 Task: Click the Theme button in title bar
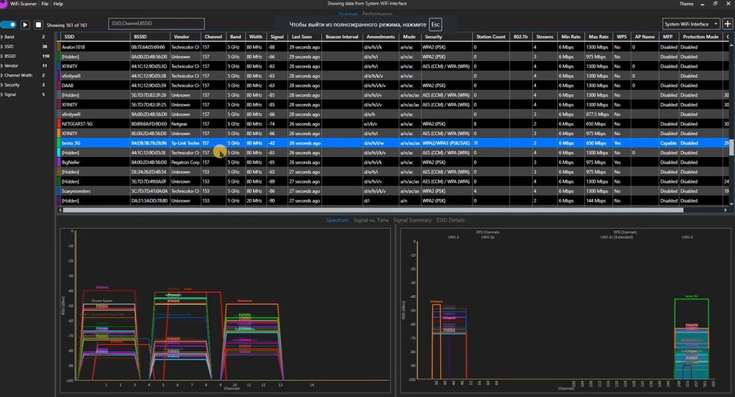(686, 4)
